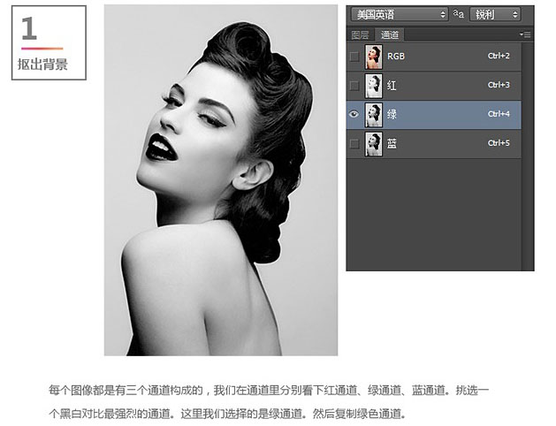Click the 蓝 channel thumbnail

(373, 143)
